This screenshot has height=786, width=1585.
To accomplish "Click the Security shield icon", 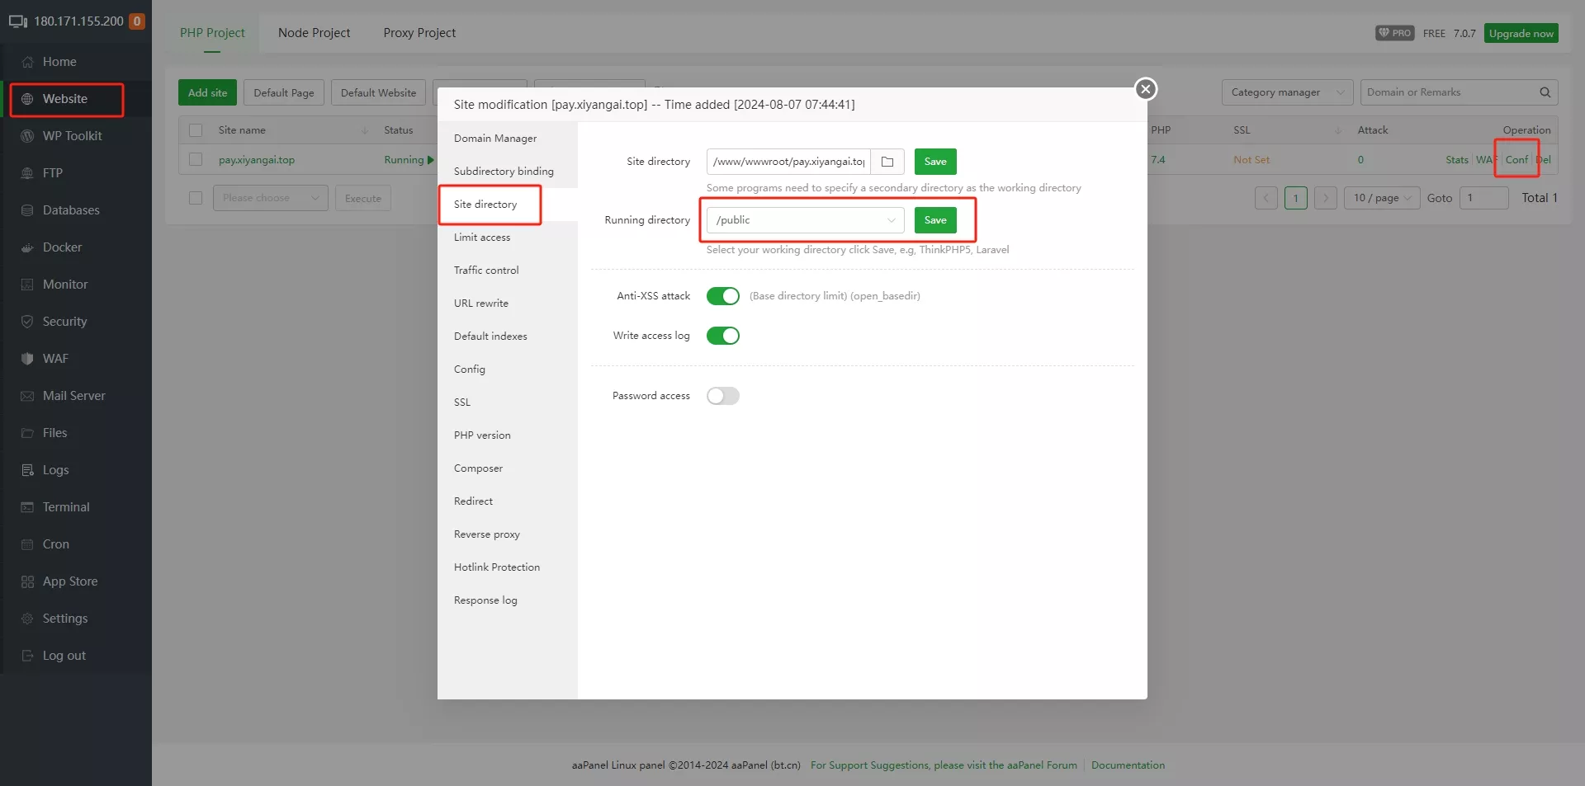I will point(27,322).
